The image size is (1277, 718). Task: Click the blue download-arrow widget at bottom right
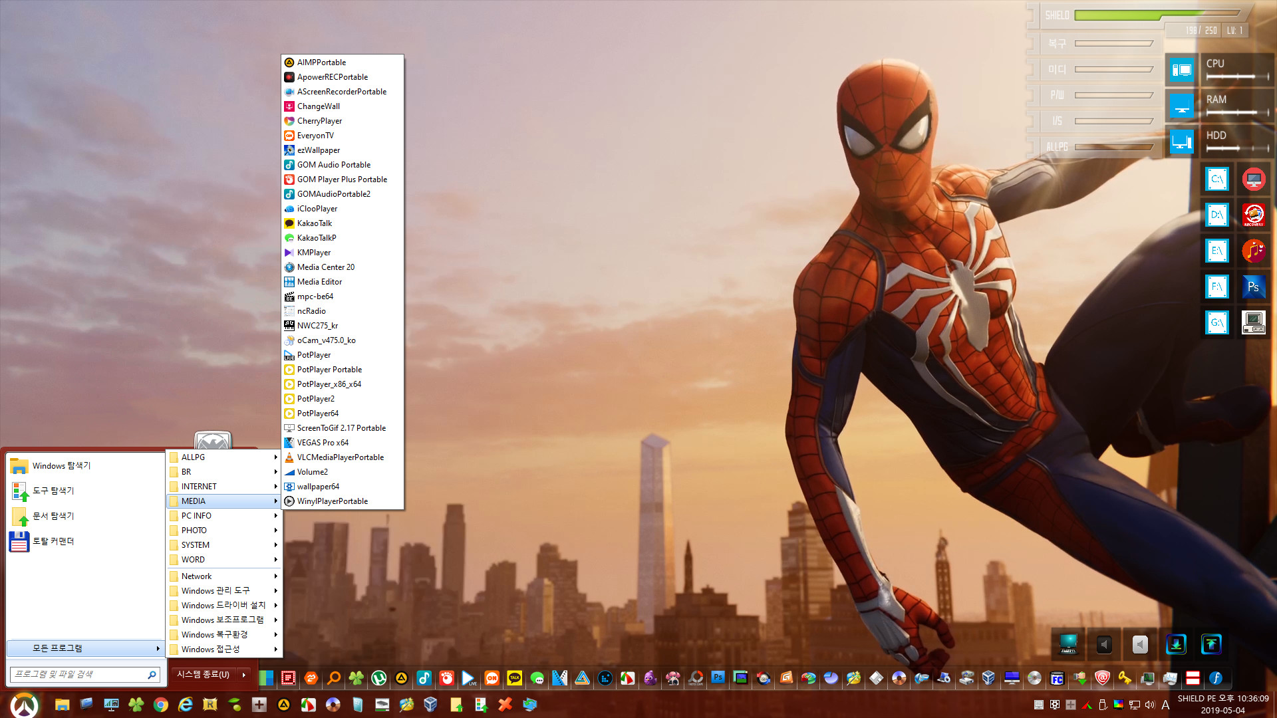coord(1176,644)
